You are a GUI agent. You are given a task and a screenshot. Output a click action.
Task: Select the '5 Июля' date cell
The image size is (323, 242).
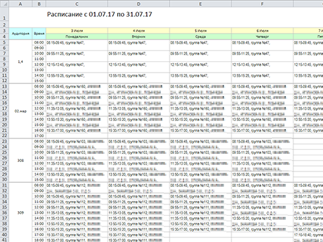point(201,31)
